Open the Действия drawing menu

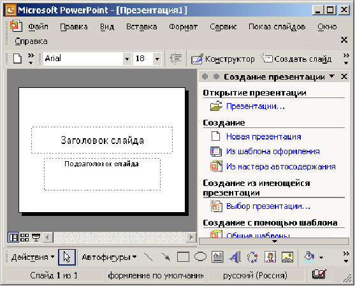click(33, 257)
